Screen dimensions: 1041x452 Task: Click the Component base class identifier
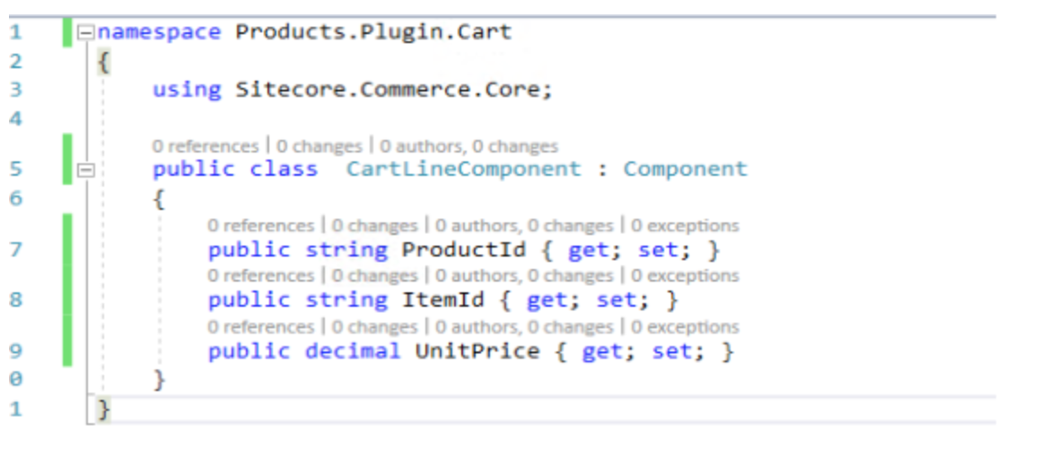[685, 169]
